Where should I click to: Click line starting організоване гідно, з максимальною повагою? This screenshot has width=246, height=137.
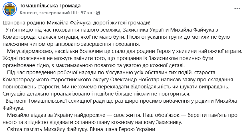tap(94, 65)
